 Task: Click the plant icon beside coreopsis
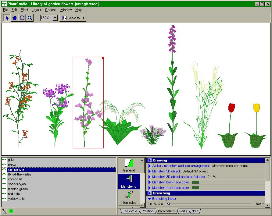point(4,179)
